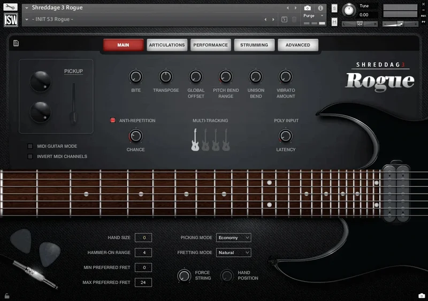Select multi-tracking guitar 1
The width and height of the screenshot is (428, 301).
tap(195, 140)
